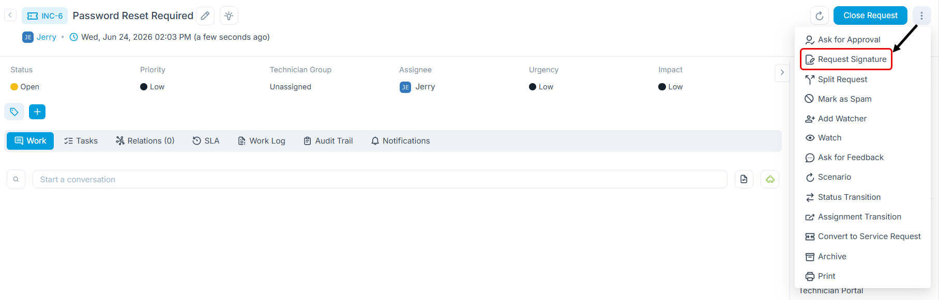Open requester Jerry's profile link

[x=46, y=37]
